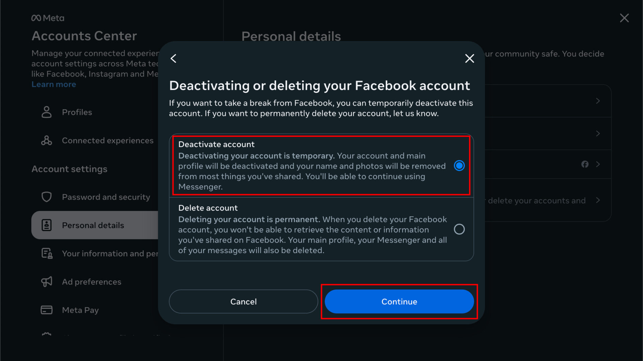The width and height of the screenshot is (643, 361).
Task: Select the Deactivate account radio button
Action: point(459,165)
